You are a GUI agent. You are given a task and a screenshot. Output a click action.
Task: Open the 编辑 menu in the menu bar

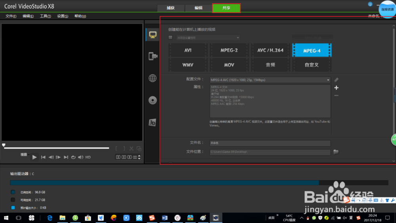28,16
